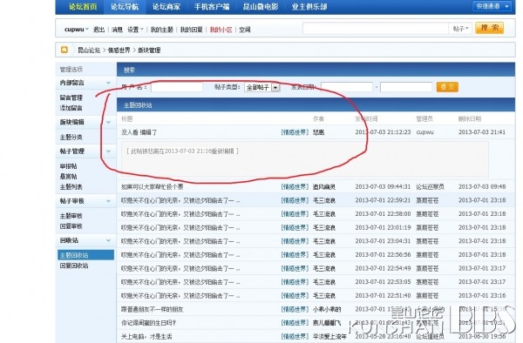Viewport: 523px width, 343px height.
Task: Click the 作者 column header
Action: coord(318,119)
